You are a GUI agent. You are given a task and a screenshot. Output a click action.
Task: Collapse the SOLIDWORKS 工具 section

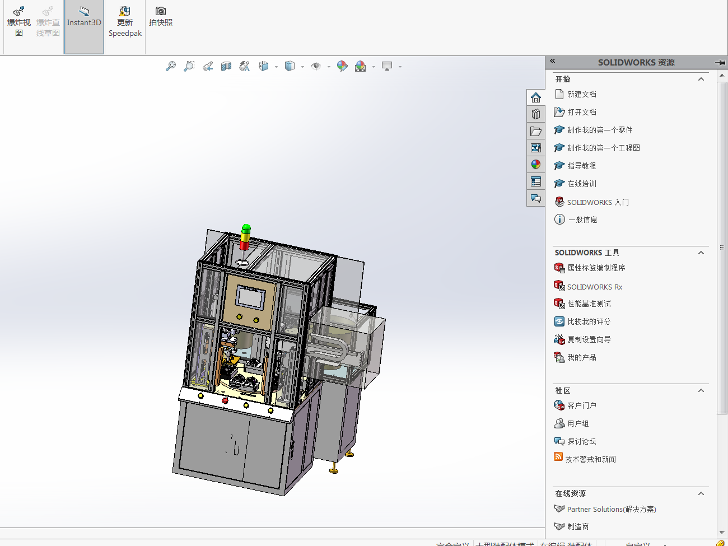(701, 253)
